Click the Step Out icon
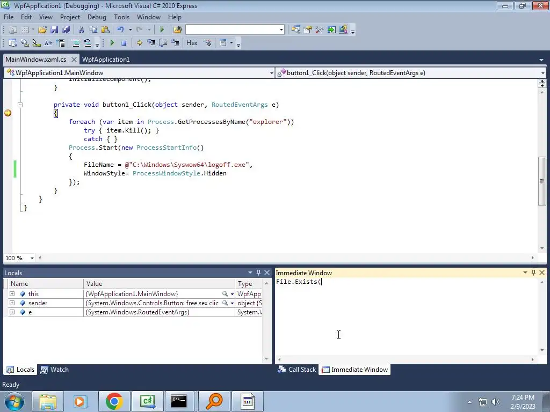 coord(175,43)
